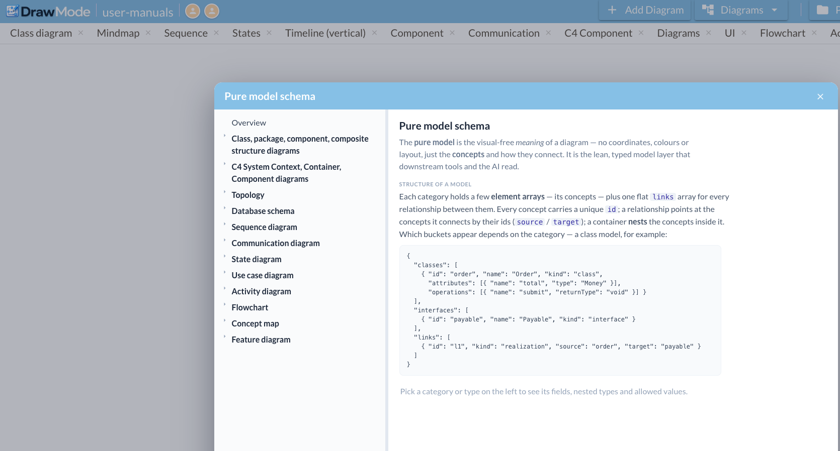The height and width of the screenshot is (451, 840).
Task: Expand the Database schema category arrow
Action: 224,208
